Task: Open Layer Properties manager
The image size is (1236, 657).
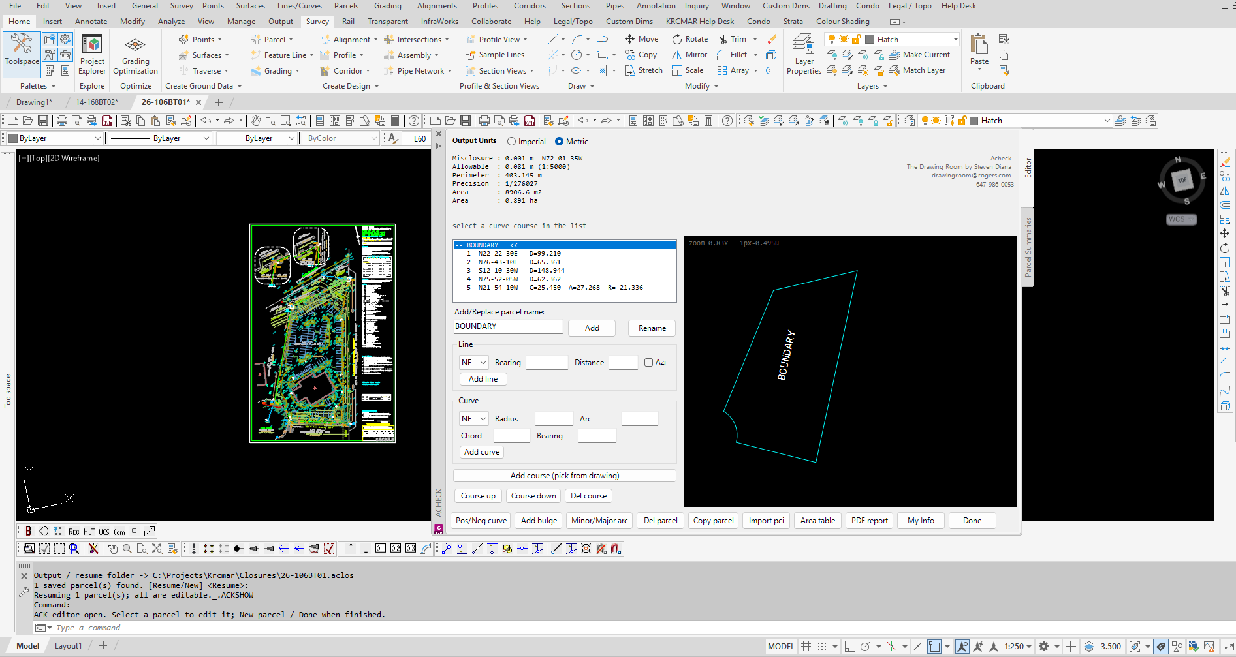Action: click(x=804, y=55)
